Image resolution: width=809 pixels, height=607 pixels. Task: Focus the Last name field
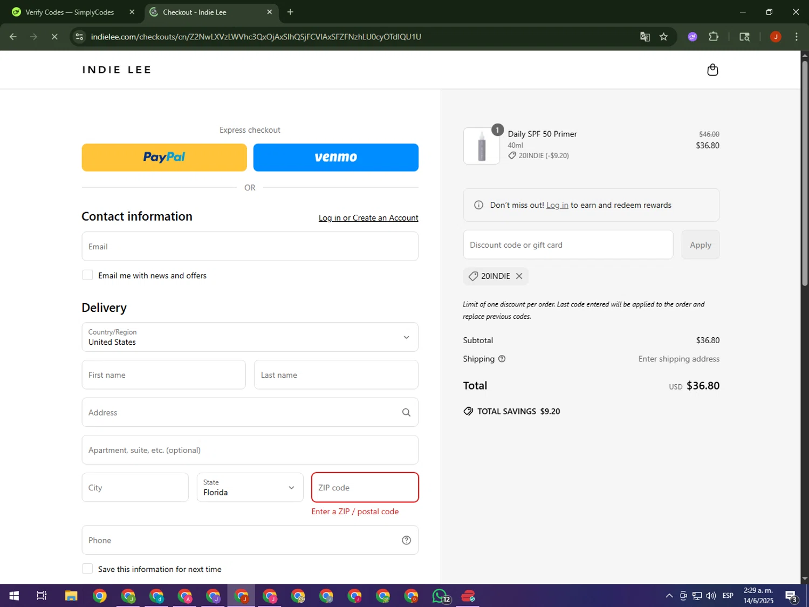[x=336, y=375]
